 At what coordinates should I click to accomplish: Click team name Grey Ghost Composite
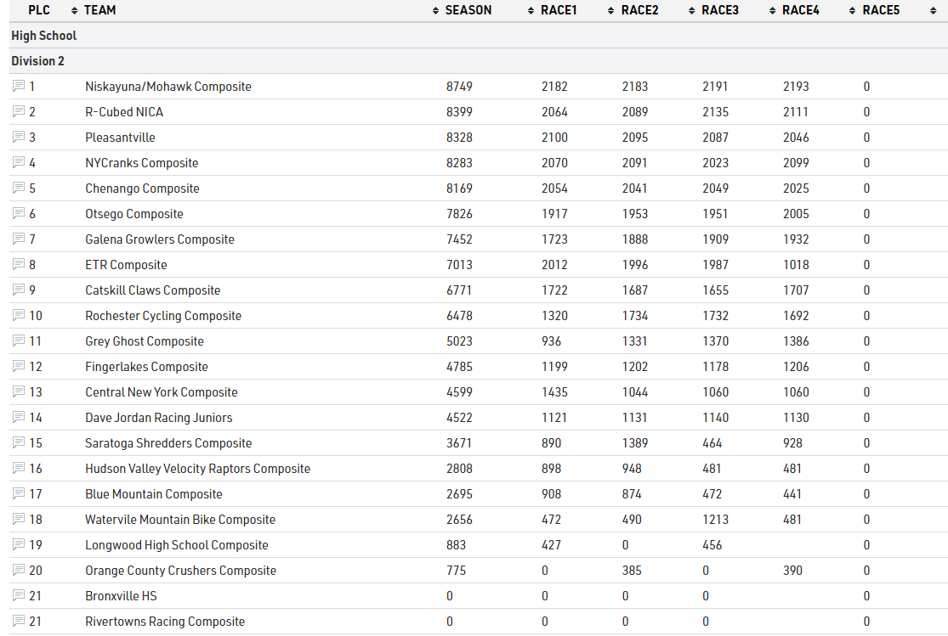pos(145,341)
